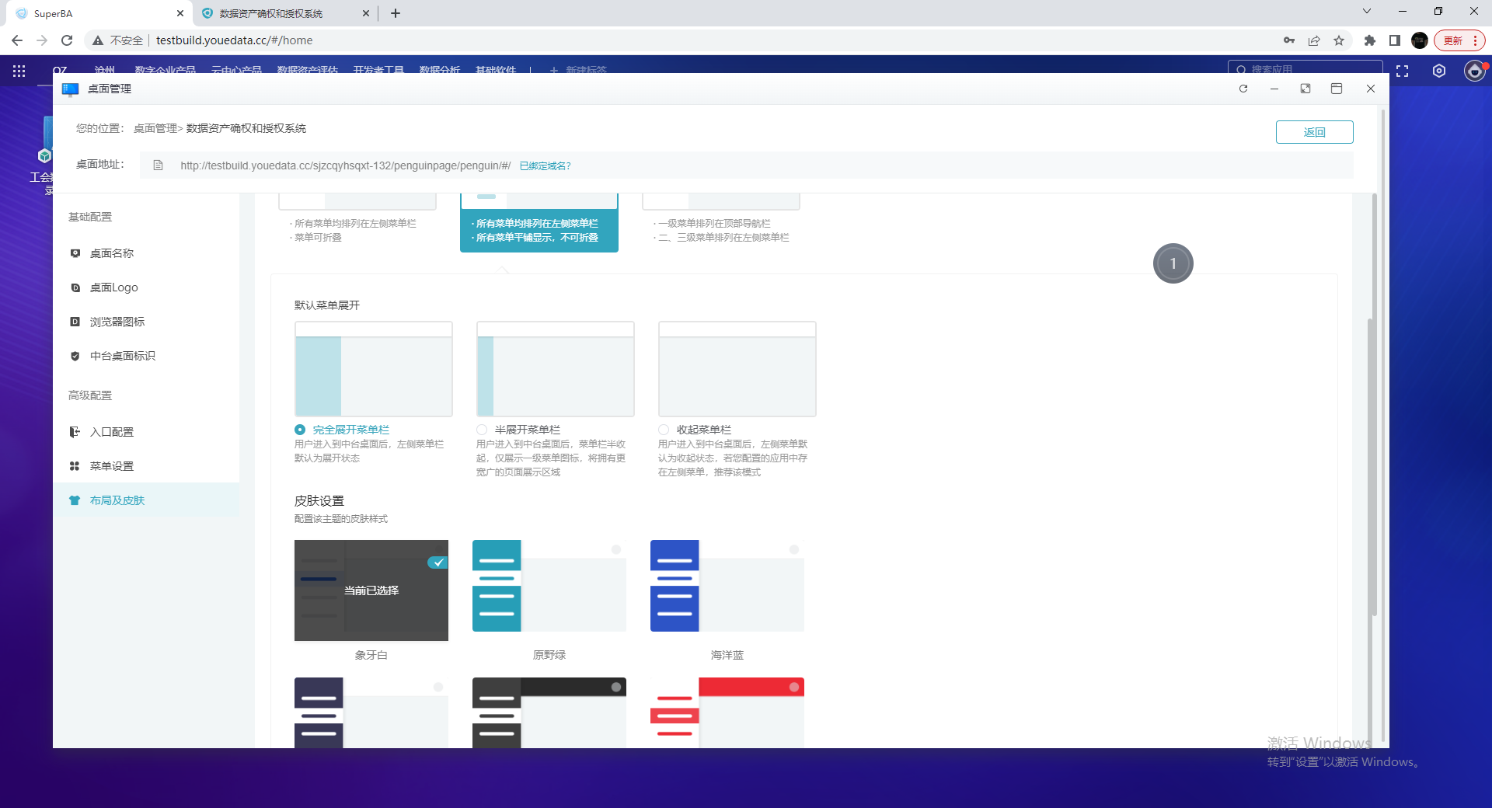Open the Chrome profile avatar
The height and width of the screenshot is (808, 1492).
[x=1420, y=40]
